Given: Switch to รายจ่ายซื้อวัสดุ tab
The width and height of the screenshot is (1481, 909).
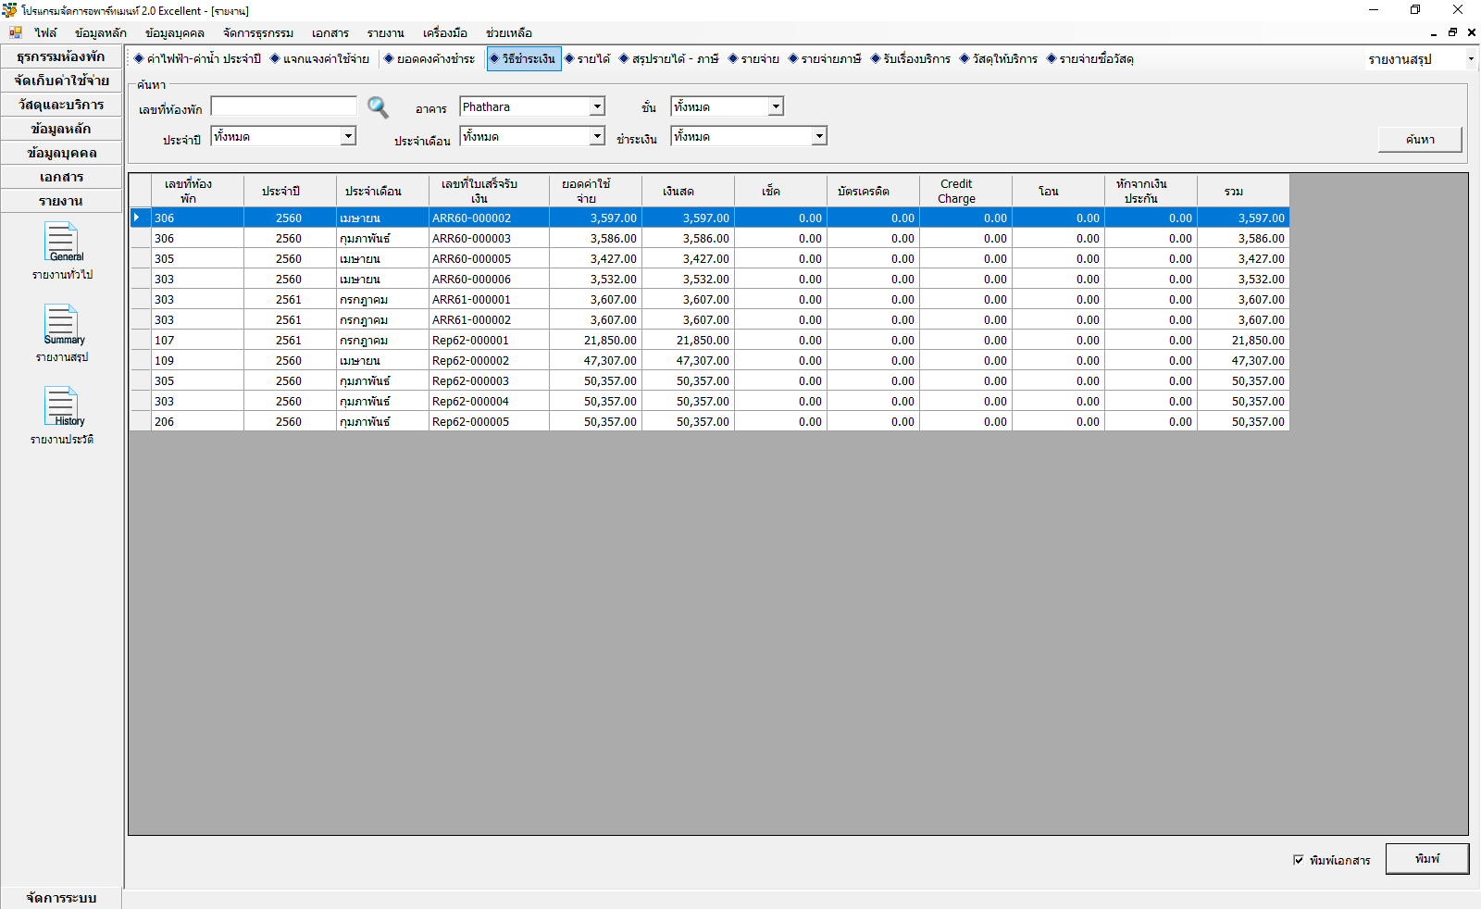Looking at the screenshot, I should pyautogui.click(x=1090, y=58).
